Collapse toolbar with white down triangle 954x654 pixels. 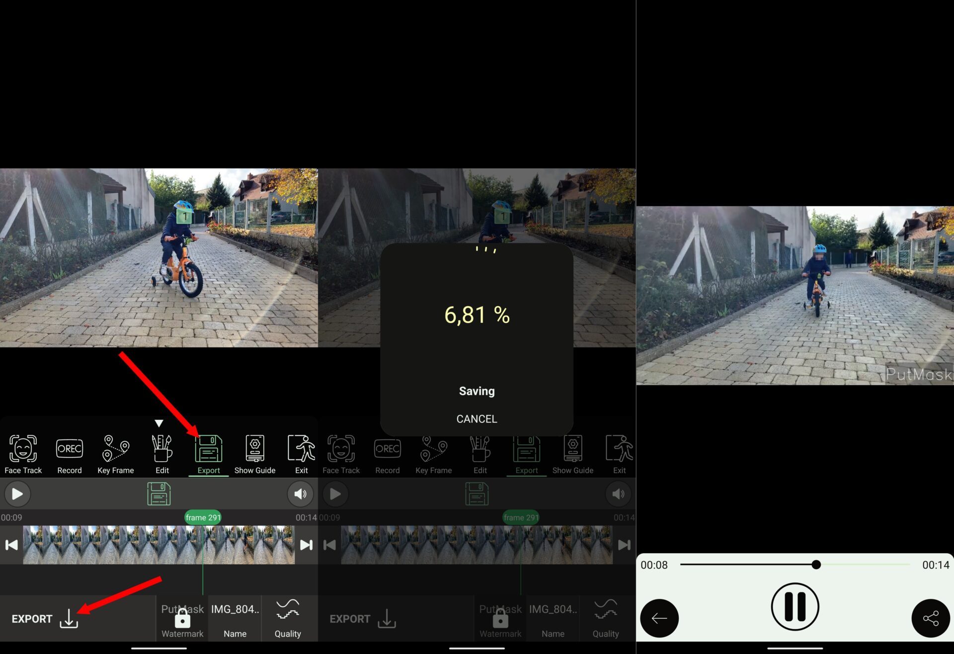pos(159,423)
